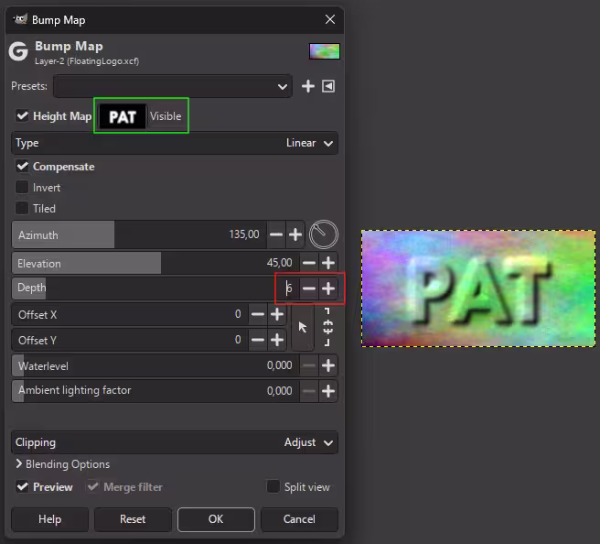Uncheck the Height Map checkbox
This screenshot has height=544, width=600.
coord(22,116)
